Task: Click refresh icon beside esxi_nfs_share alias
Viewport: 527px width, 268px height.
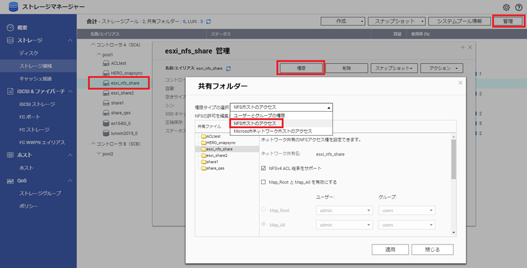Action: [228, 69]
